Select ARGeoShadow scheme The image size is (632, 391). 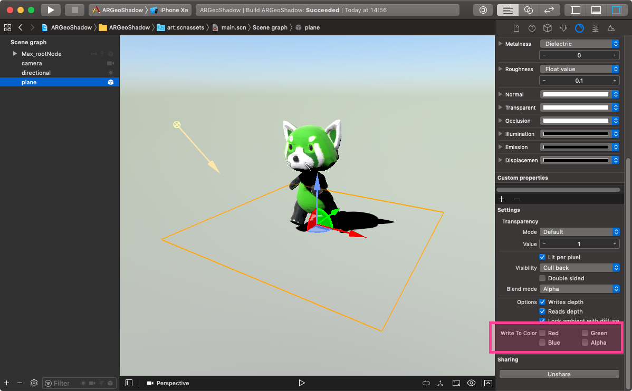point(117,10)
